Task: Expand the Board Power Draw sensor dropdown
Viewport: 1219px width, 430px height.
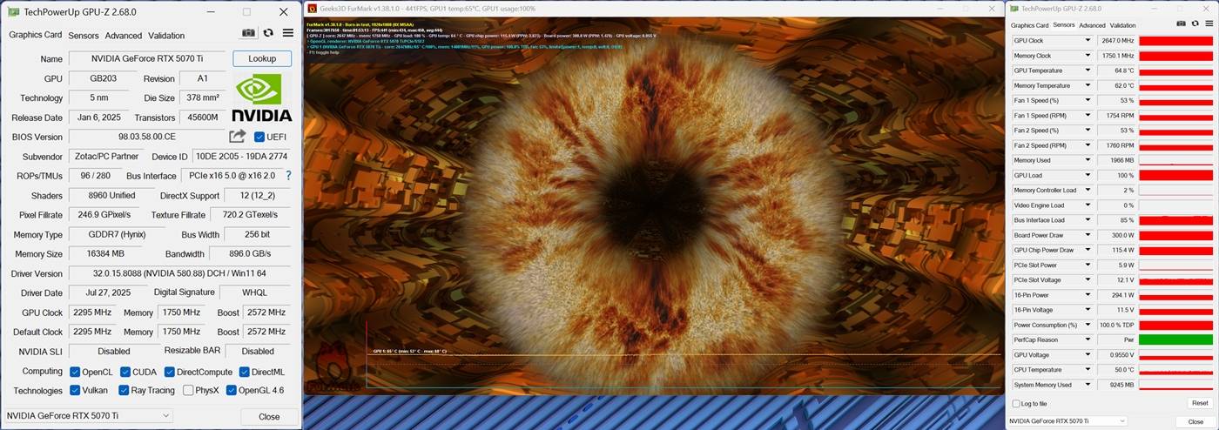Action: (x=1087, y=235)
